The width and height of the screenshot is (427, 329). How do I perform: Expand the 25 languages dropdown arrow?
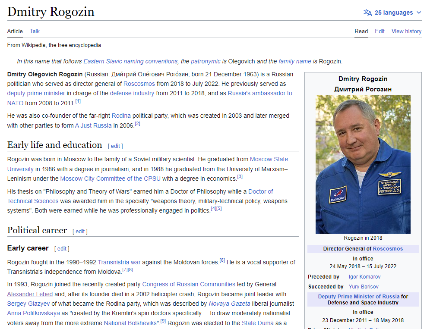[x=419, y=13]
